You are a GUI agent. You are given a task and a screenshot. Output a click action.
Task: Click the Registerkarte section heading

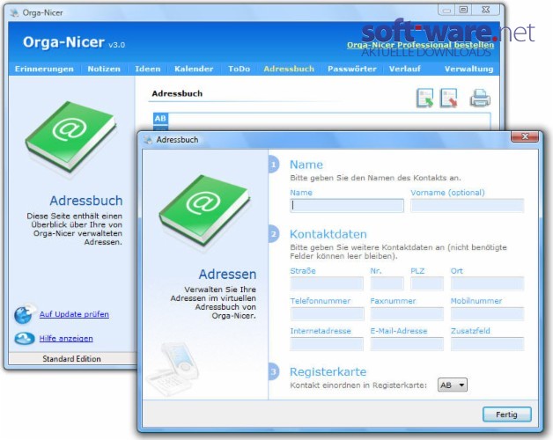[x=328, y=371]
